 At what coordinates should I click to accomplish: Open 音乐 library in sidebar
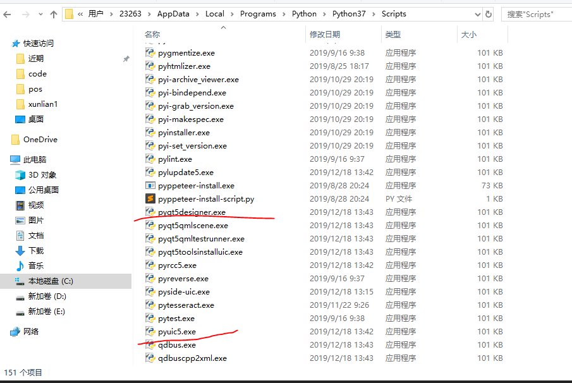(36, 266)
